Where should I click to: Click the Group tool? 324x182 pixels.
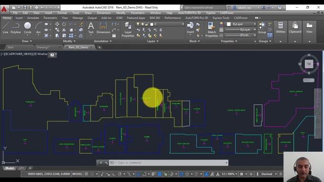(262, 28)
